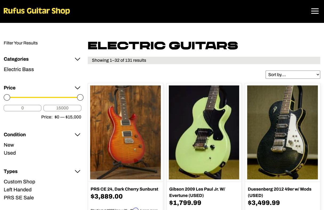Screen dimensions: 324x210
Task: Collapse the Types filter section
Action: click(77, 171)
